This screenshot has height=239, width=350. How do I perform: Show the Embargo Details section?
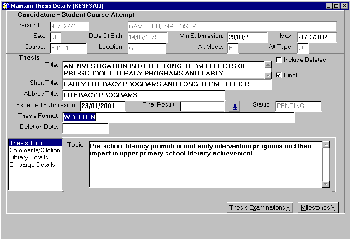pos(32,165)
